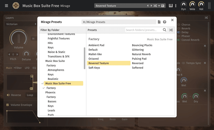Open the Victorian instrument dropdown
This screenshot has width=214, height=130.
[21, 24]
